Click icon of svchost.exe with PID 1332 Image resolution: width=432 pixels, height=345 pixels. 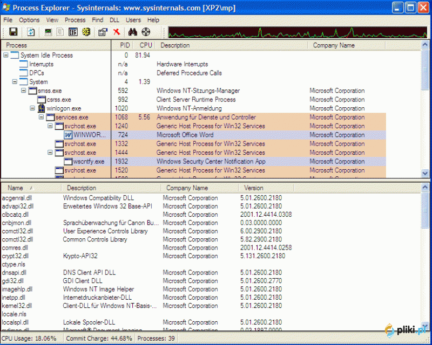[59, 143]
